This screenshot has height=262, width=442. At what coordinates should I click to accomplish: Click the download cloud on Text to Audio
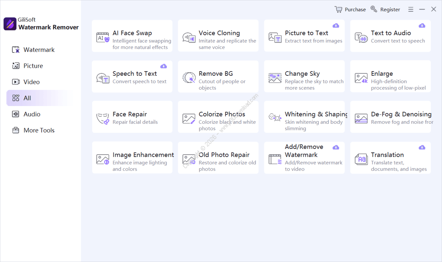[422, 26]
